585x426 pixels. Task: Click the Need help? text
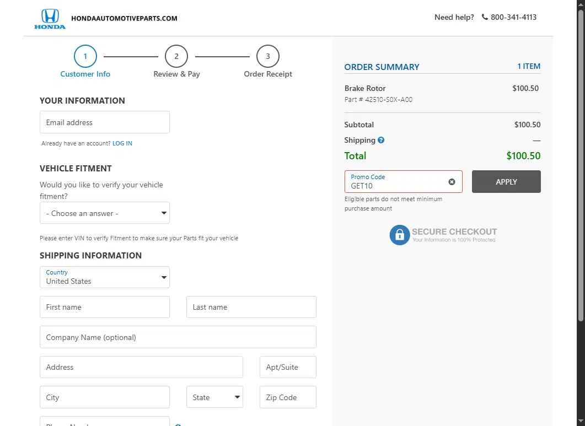454,17
